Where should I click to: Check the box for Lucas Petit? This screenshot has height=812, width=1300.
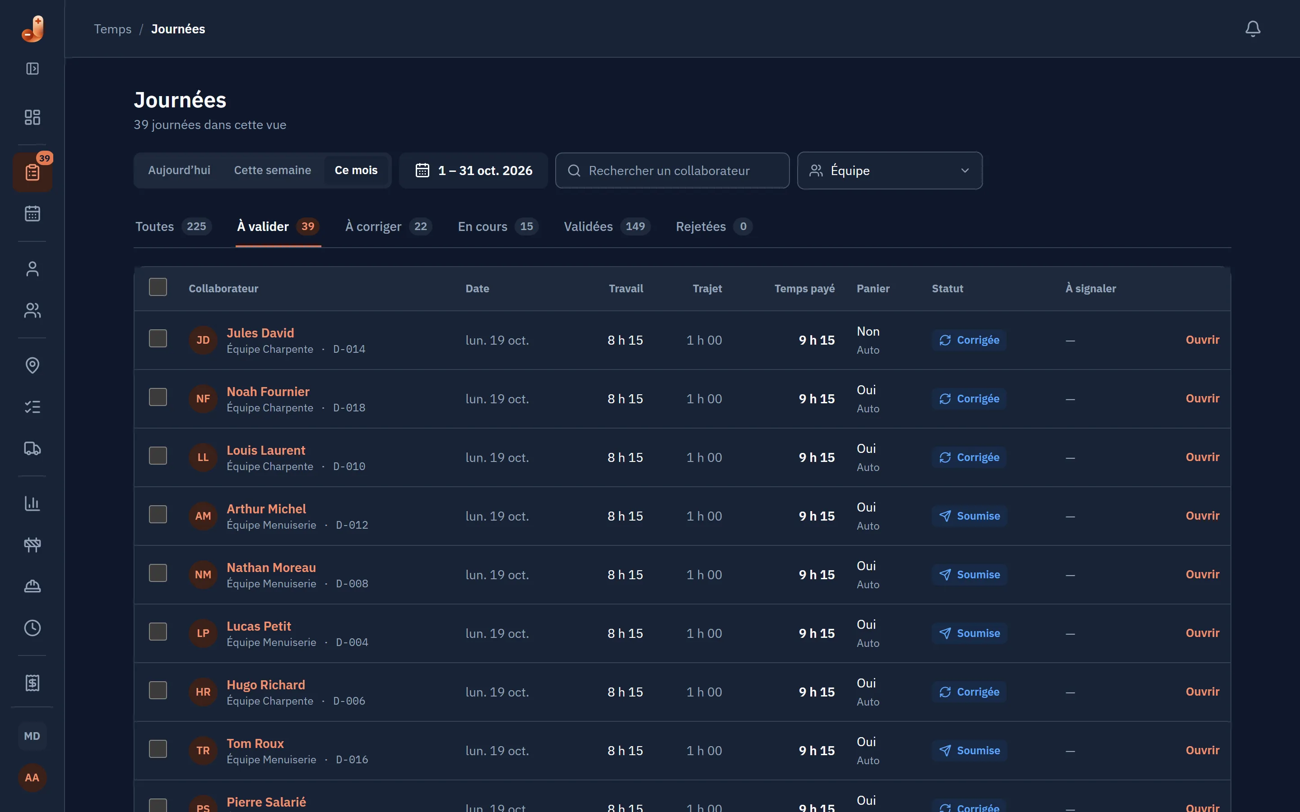pos(158,632)
